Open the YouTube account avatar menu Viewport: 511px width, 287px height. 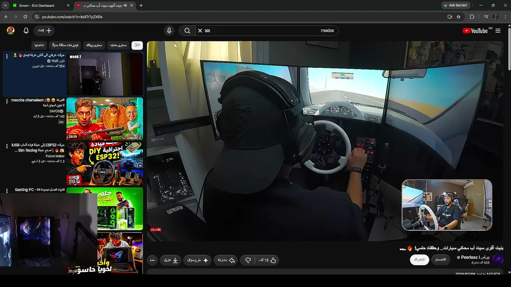(x=11, y=31)
